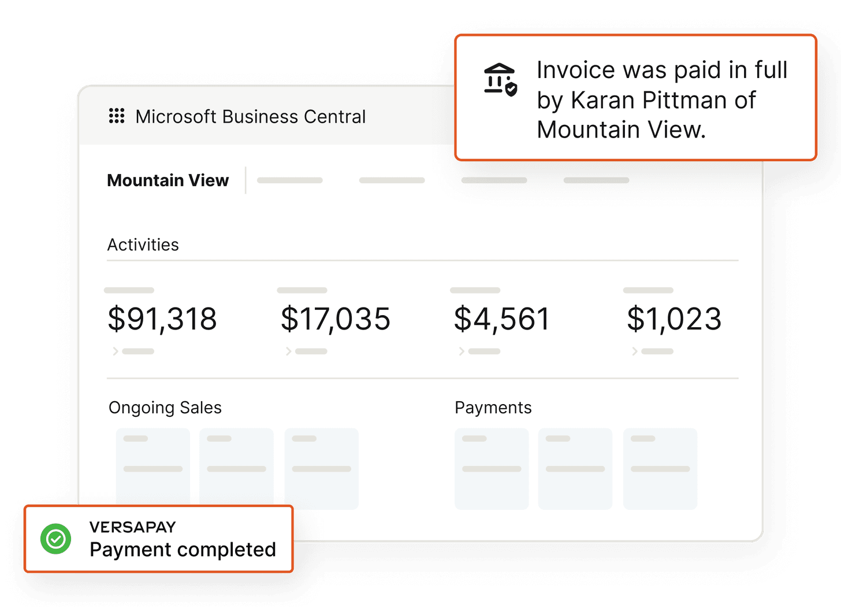Expand the chevron under $17,035
This screenshot has height=607, width=841.
pos(288,351)
